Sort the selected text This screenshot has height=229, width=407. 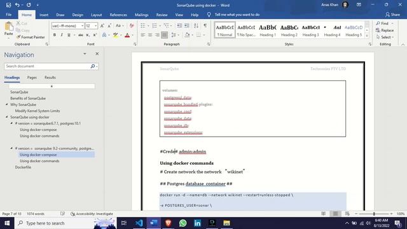(196, 25)
